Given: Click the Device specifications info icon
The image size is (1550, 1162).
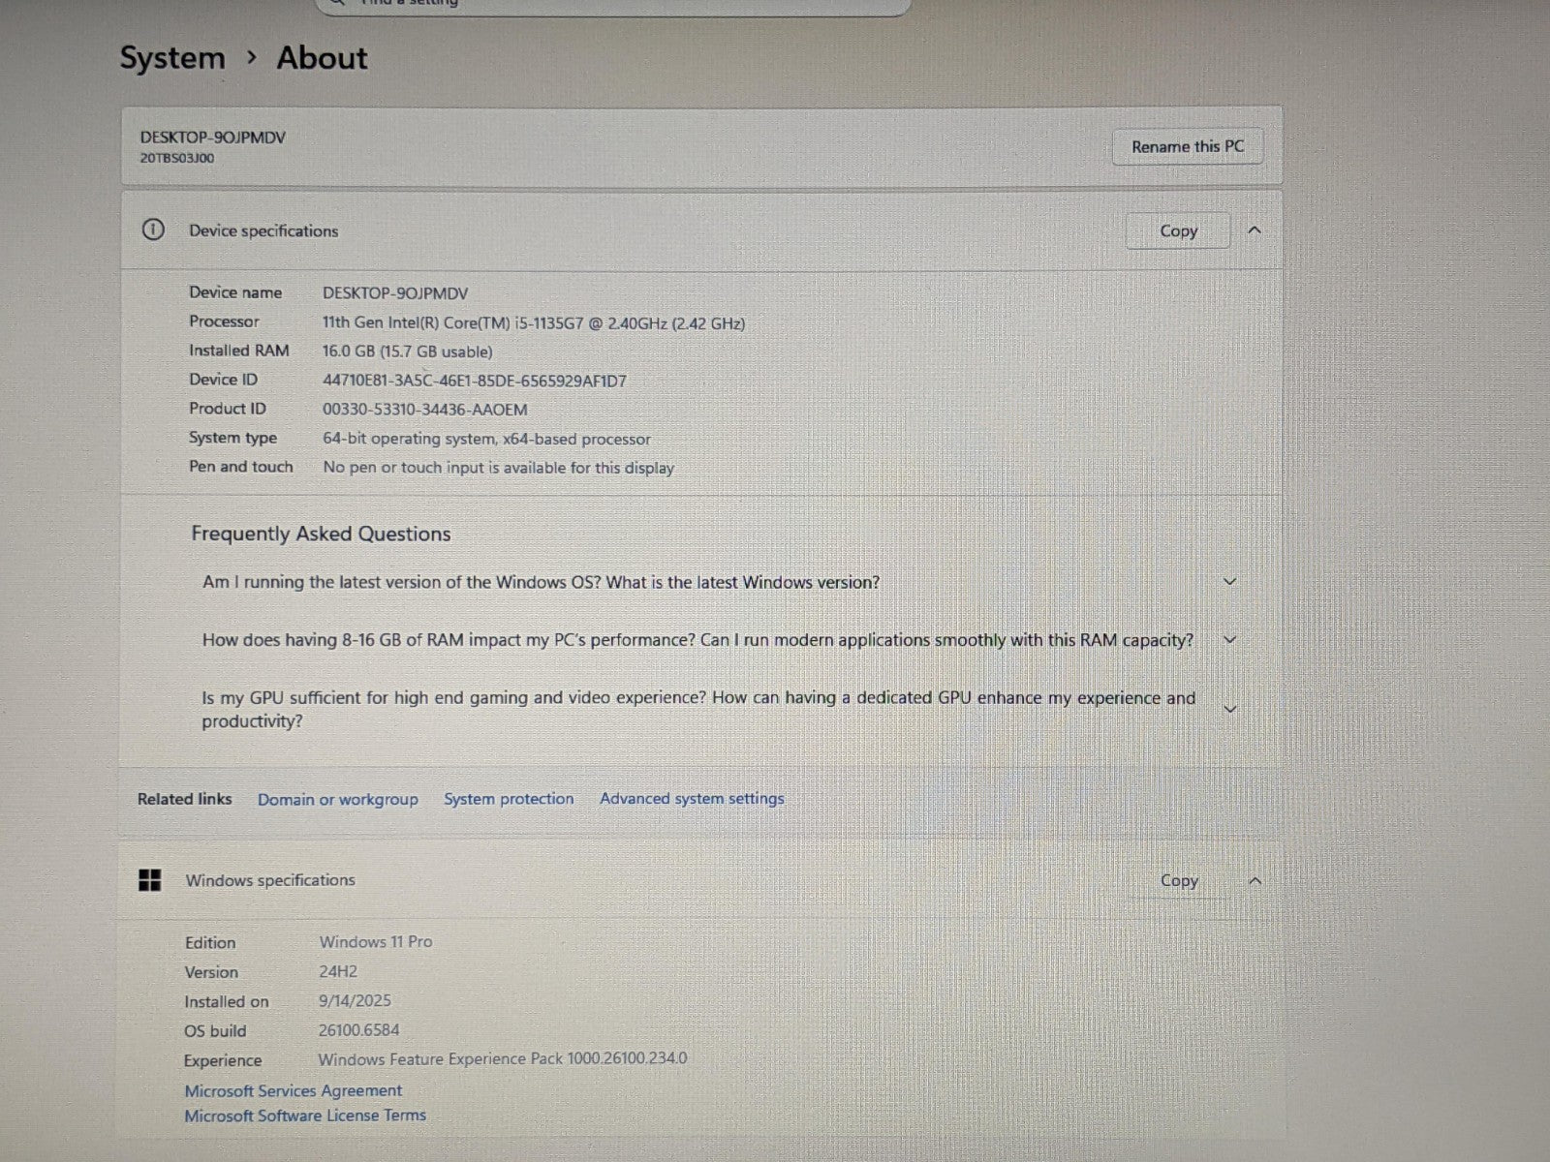Looking at the screenshot, I should pos(153,230).
